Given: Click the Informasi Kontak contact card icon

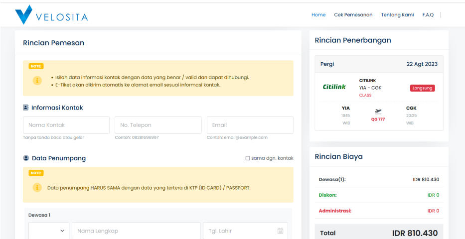Looking at the screenshot, I should coord(26,108).
